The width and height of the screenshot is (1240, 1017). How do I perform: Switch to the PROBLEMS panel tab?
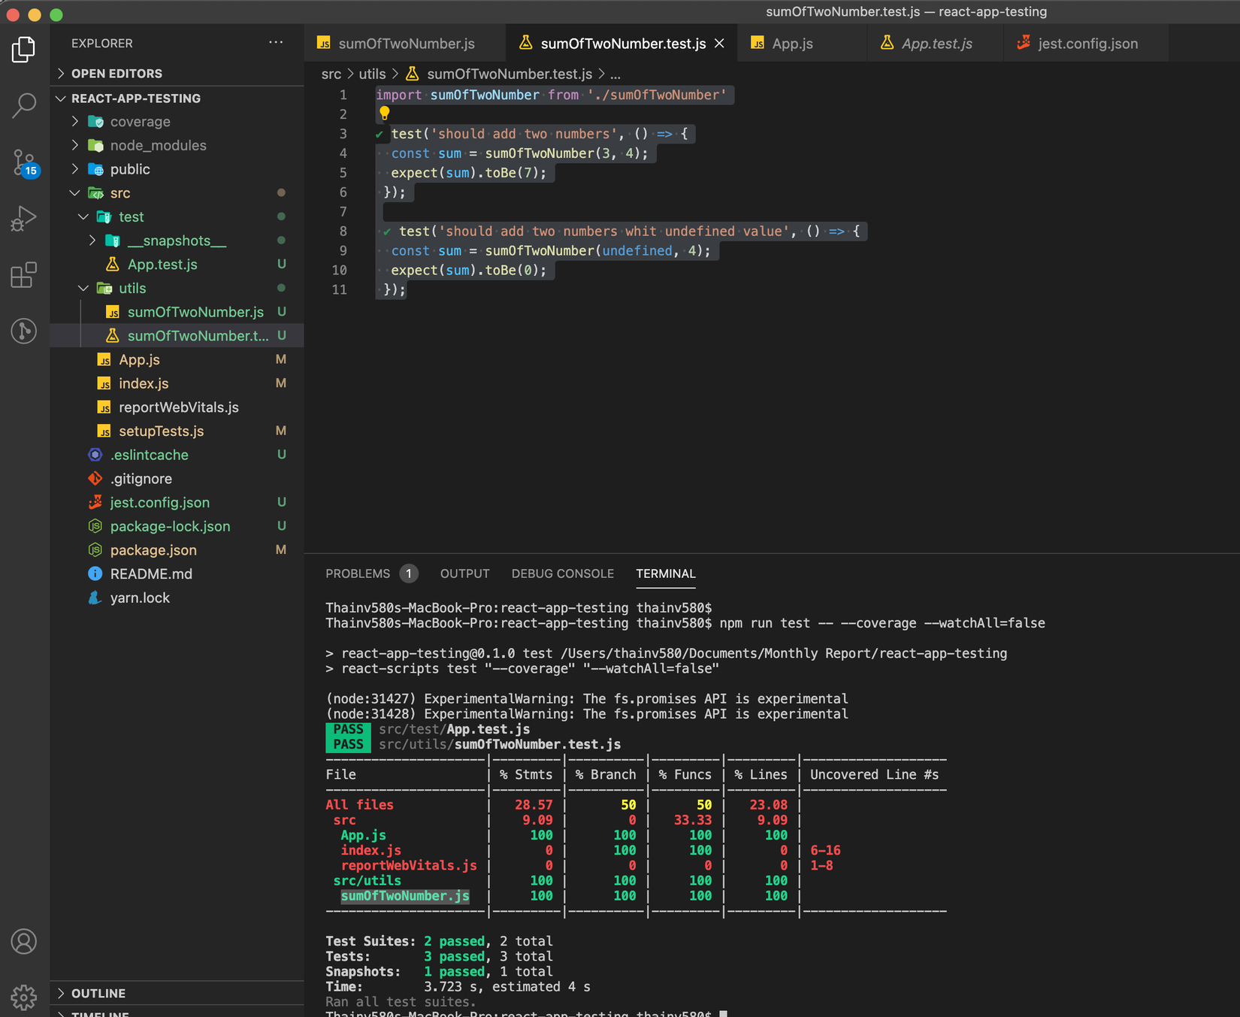(358, 574)
